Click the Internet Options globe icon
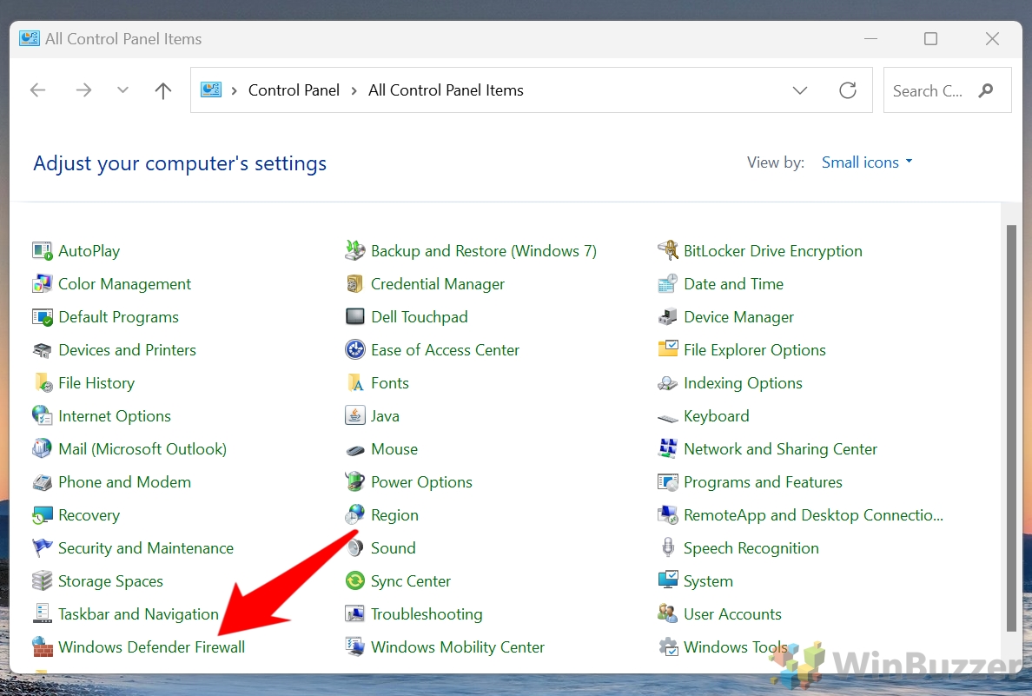The width and height of the screenshot is (1032, 696). pos(42,415)
